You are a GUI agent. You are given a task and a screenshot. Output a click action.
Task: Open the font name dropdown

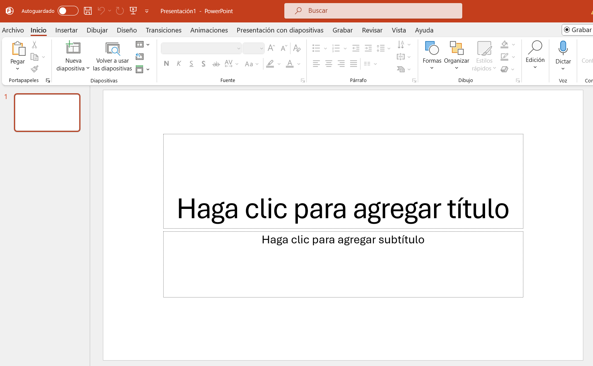(239, 48)
